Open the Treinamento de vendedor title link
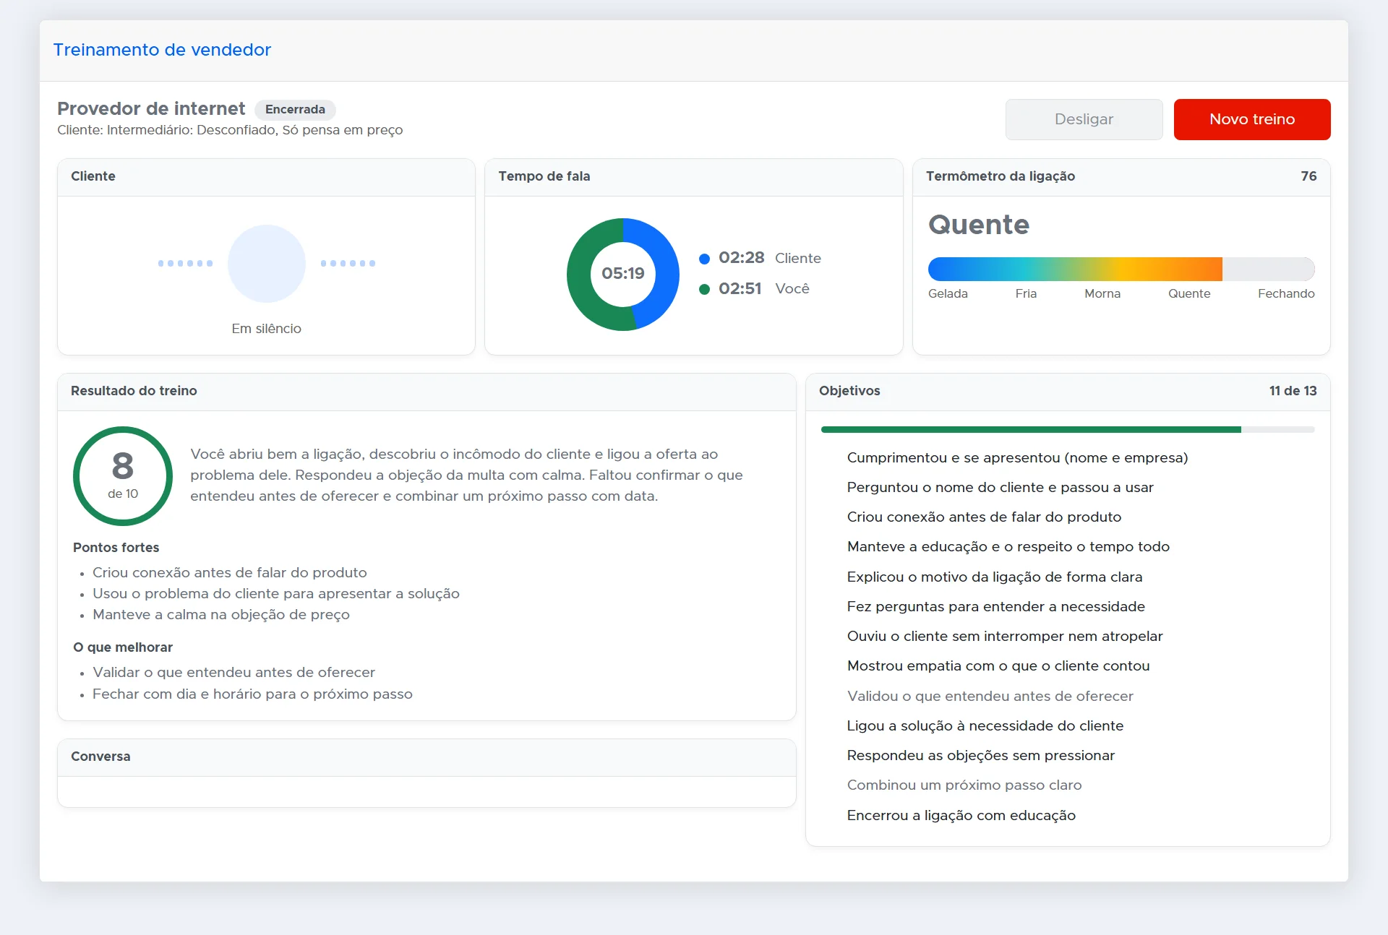1388x935 pixels. click(162, 50)
